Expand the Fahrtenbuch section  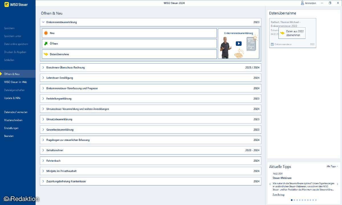(x=43, y=161)
